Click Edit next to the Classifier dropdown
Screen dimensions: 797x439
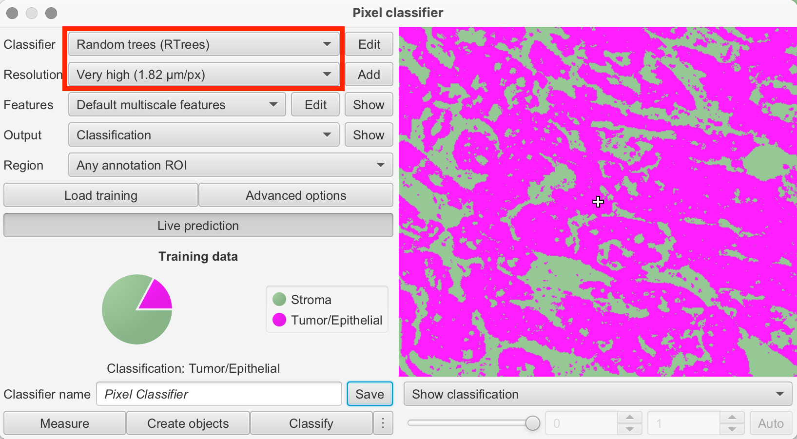(369, 44)
